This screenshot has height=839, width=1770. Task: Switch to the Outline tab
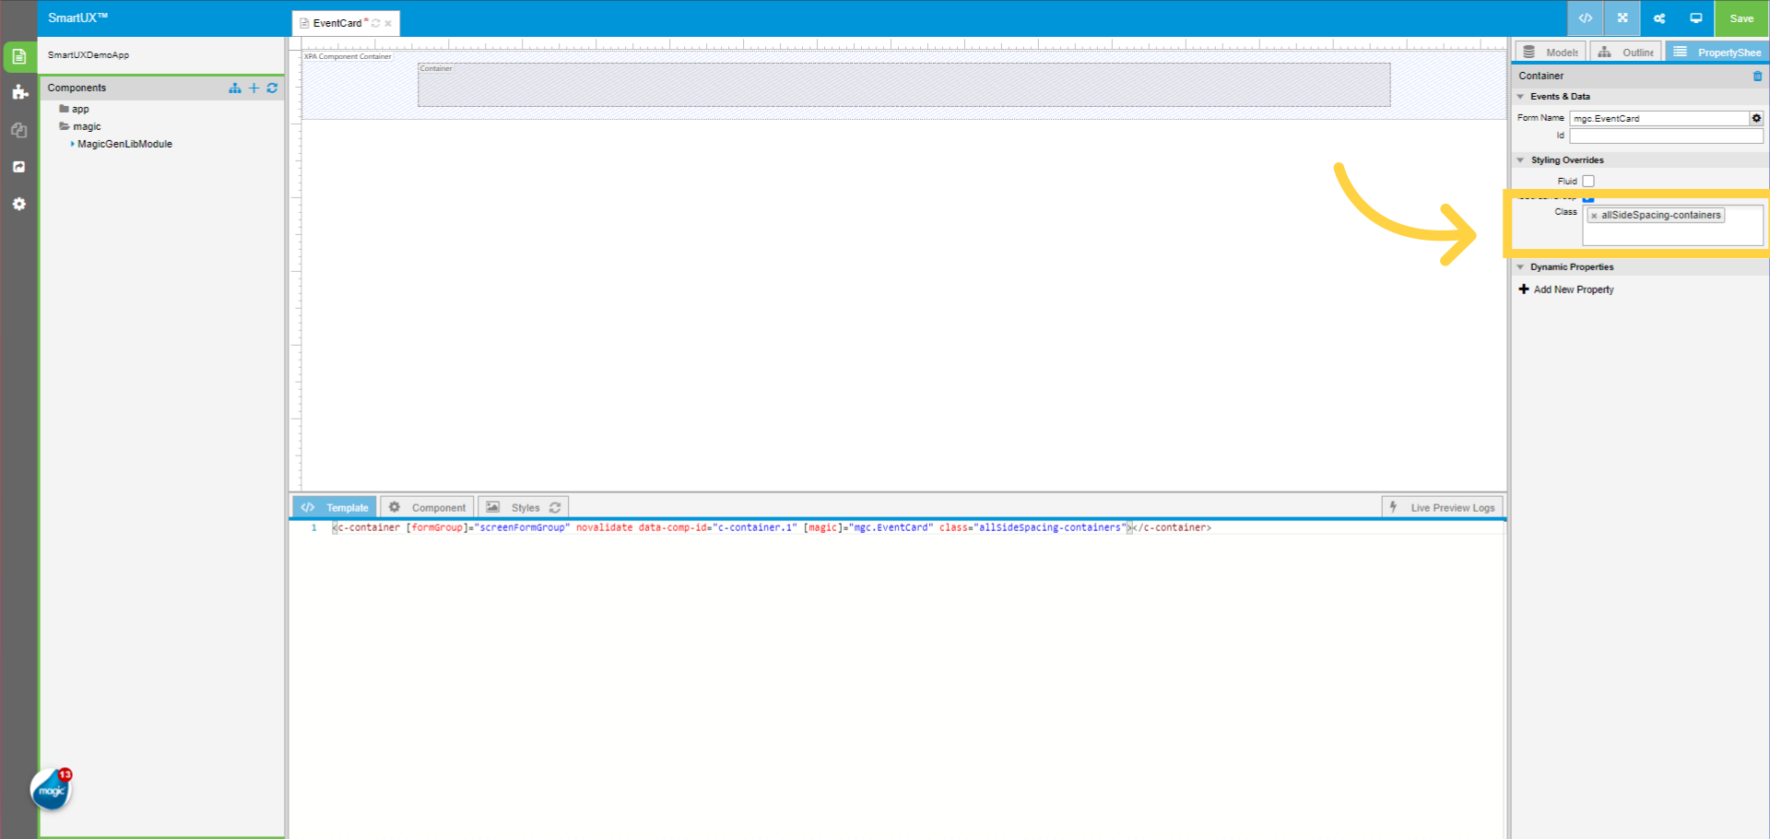[1625, 52]
